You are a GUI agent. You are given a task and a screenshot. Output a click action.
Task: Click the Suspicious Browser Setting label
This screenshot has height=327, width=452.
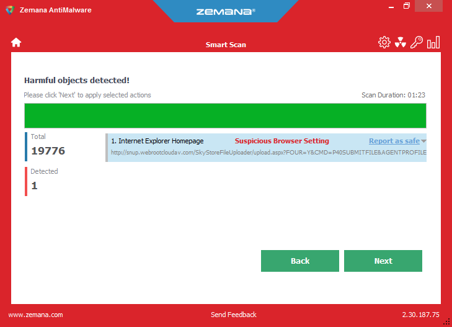tap(281, 141)
